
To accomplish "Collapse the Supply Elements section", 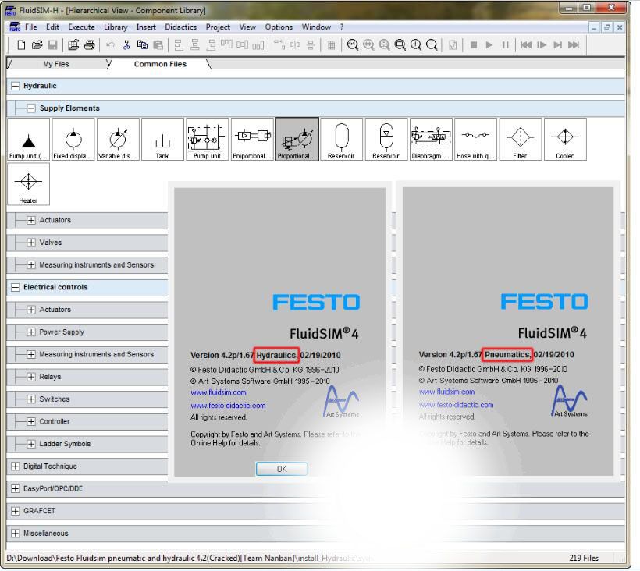I will [31, 108].
